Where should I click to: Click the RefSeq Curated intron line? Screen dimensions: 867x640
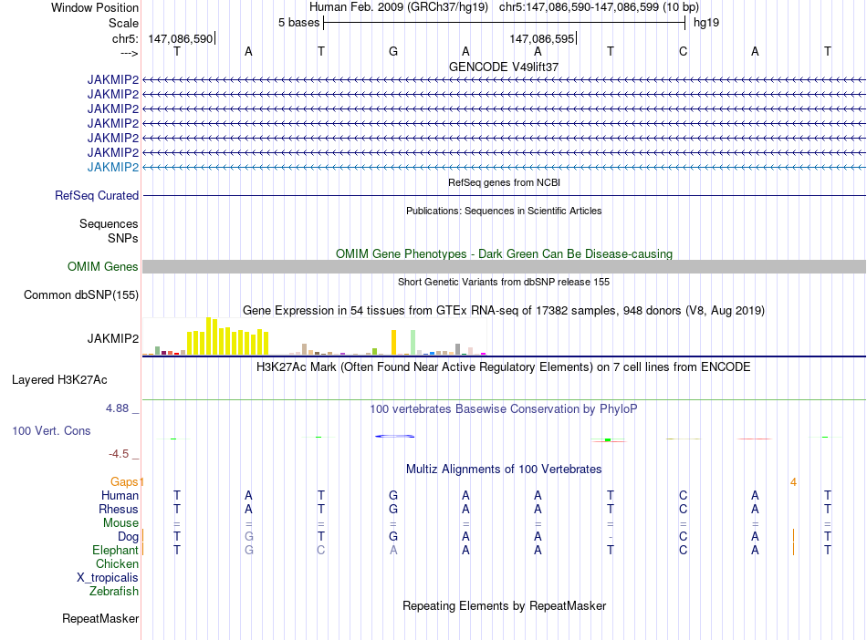pos(504,195)
